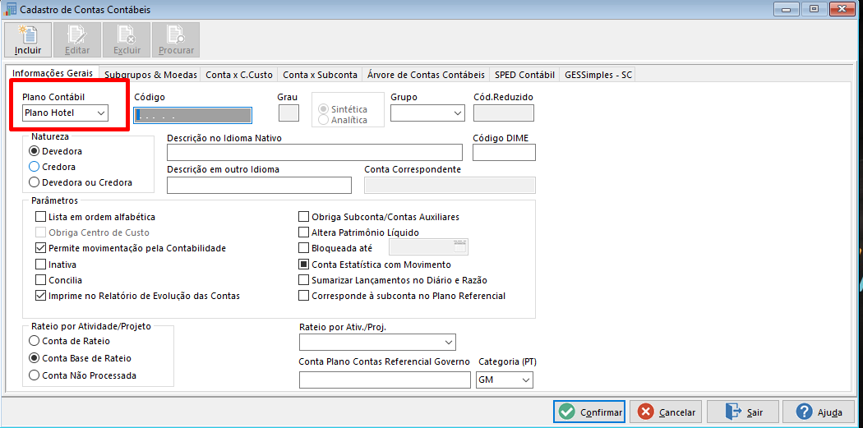The width and height of the screenshot is (863, 428).
Task: Check Sumarizar Lançamentos no Diário e Razão
Action: 304,280
